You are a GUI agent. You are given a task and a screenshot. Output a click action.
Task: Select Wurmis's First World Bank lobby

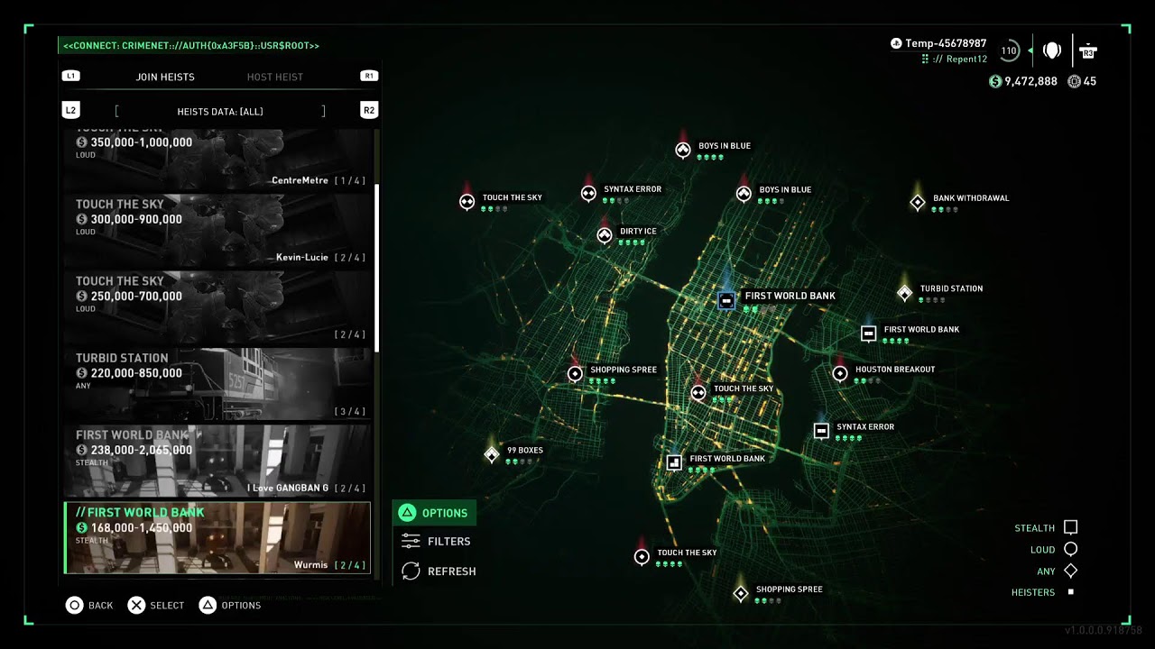(217, 538)
